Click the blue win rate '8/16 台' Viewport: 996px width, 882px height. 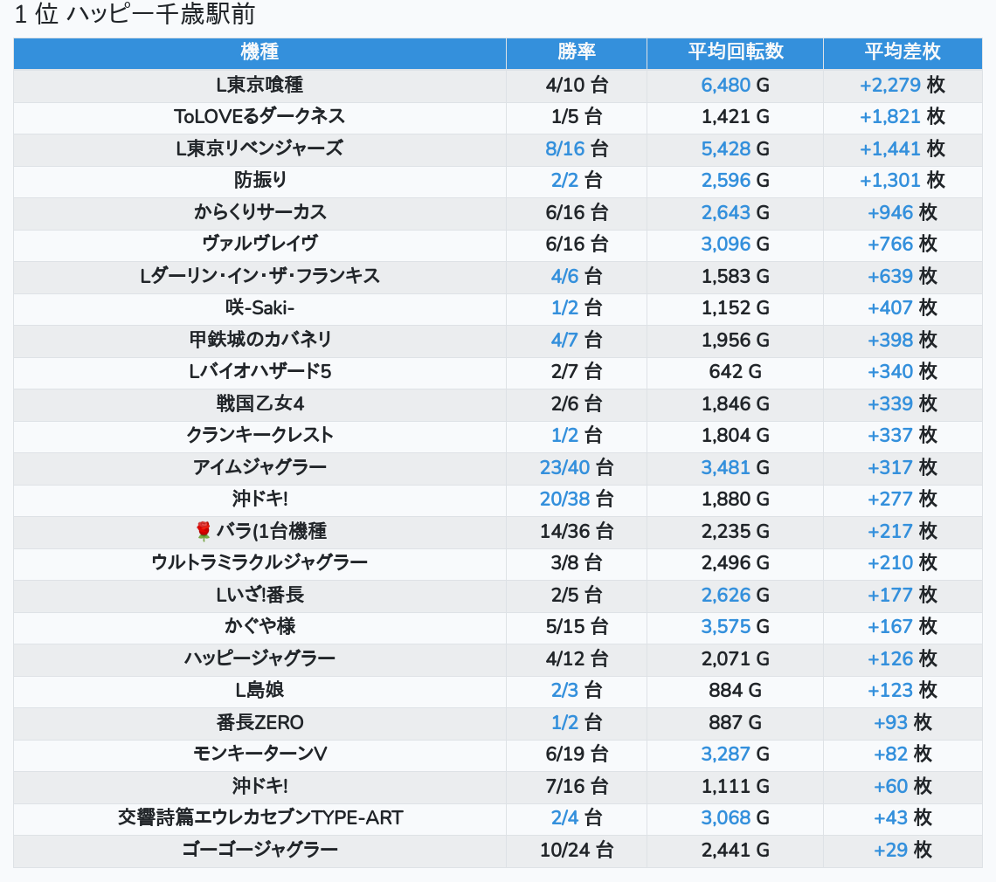point(576,148)
